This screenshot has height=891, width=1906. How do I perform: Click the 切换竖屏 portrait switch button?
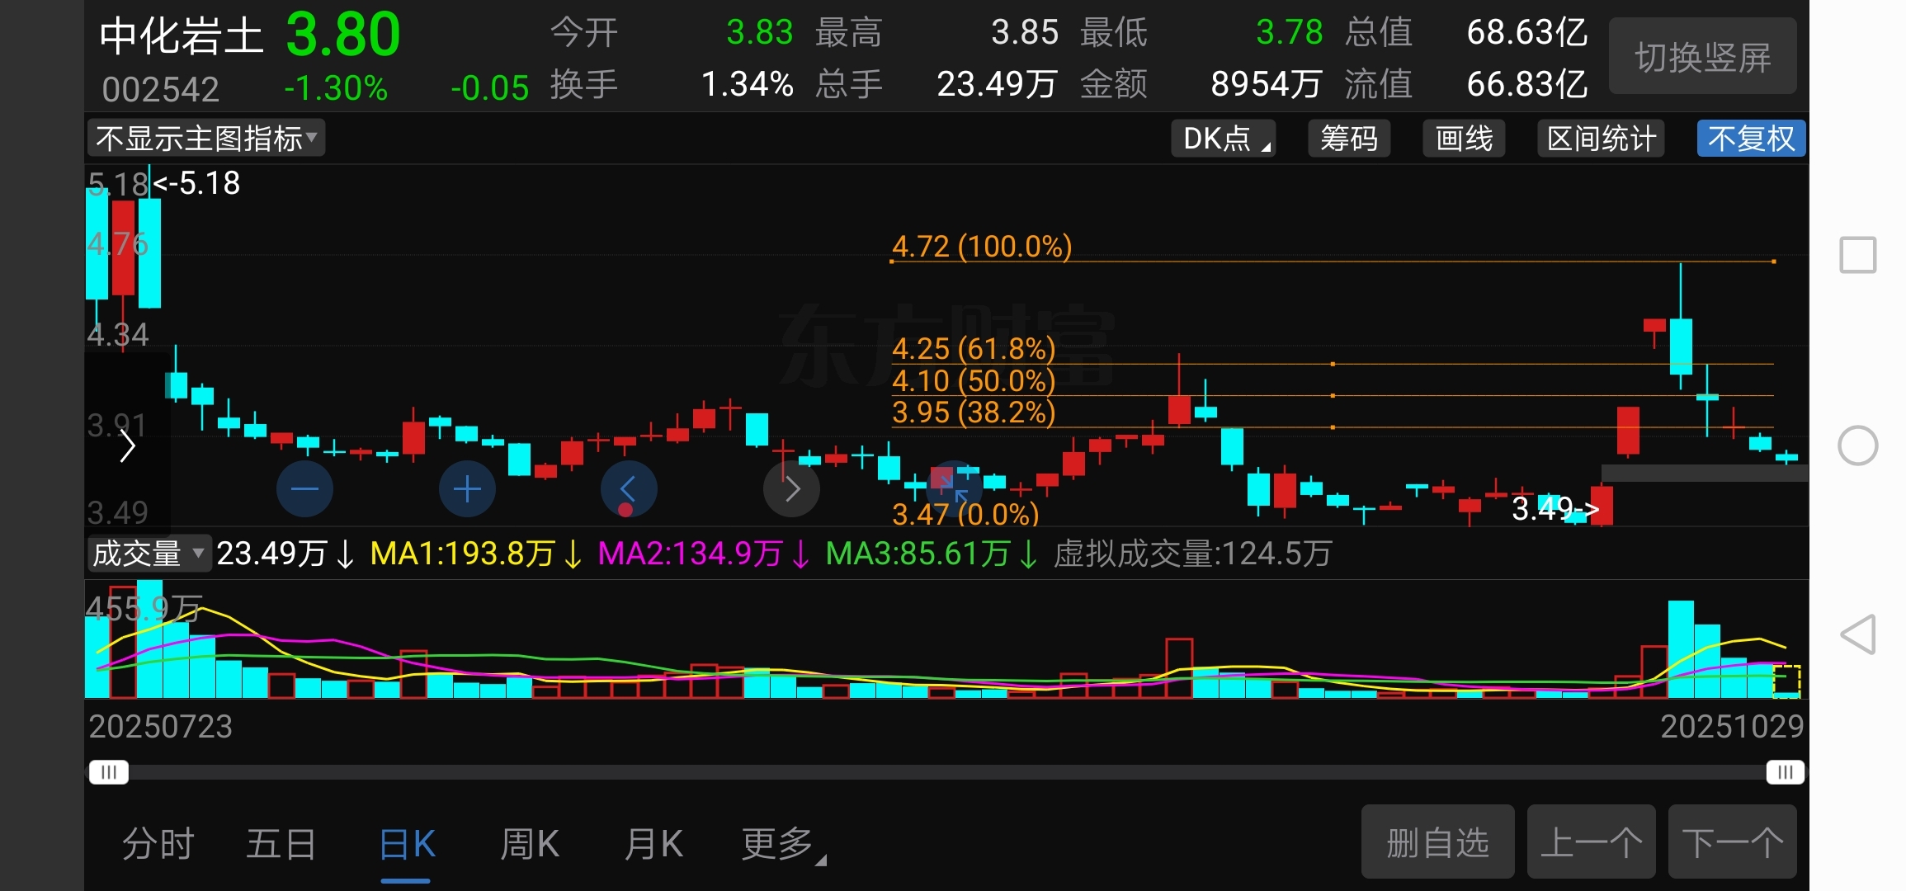point(1702,57)
